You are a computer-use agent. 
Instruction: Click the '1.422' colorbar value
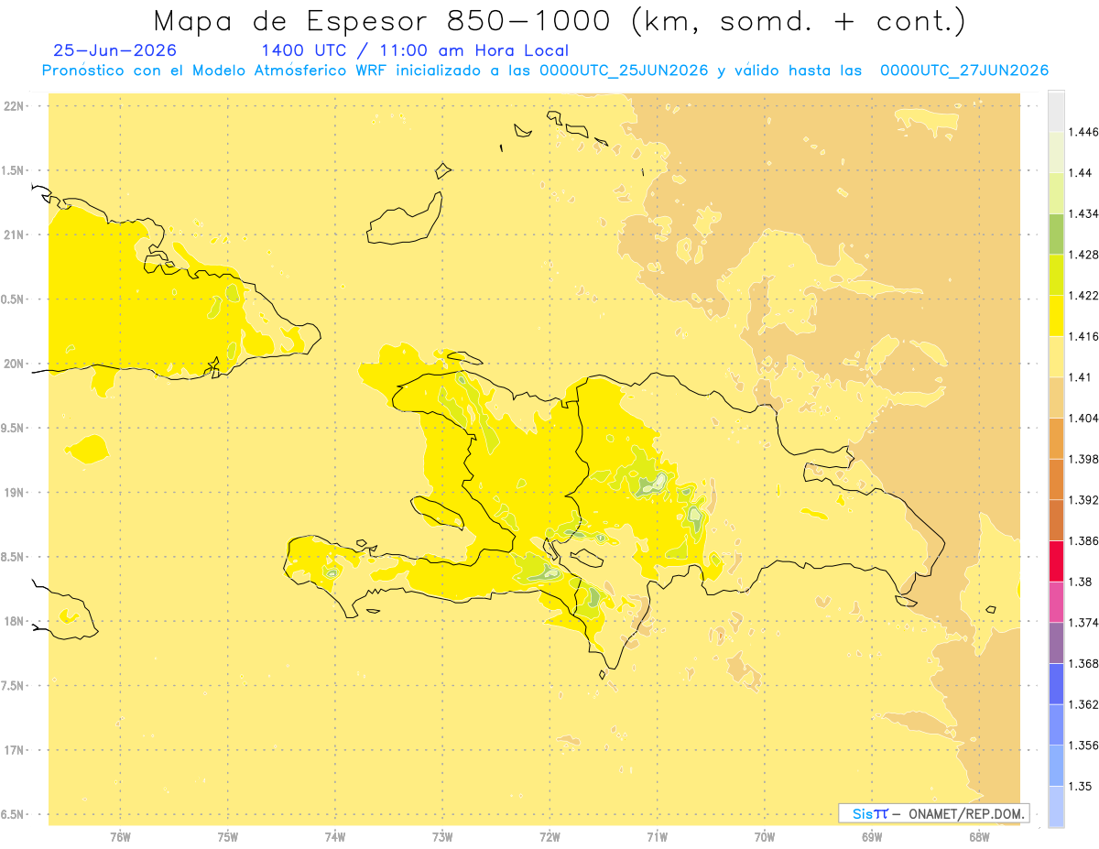(1083, 295)
